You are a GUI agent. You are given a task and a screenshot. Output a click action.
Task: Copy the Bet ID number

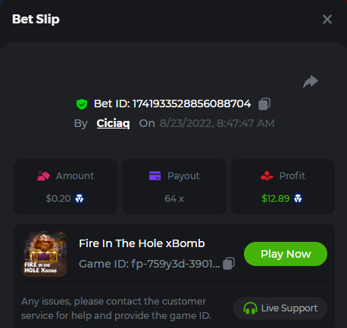(264, 104)
